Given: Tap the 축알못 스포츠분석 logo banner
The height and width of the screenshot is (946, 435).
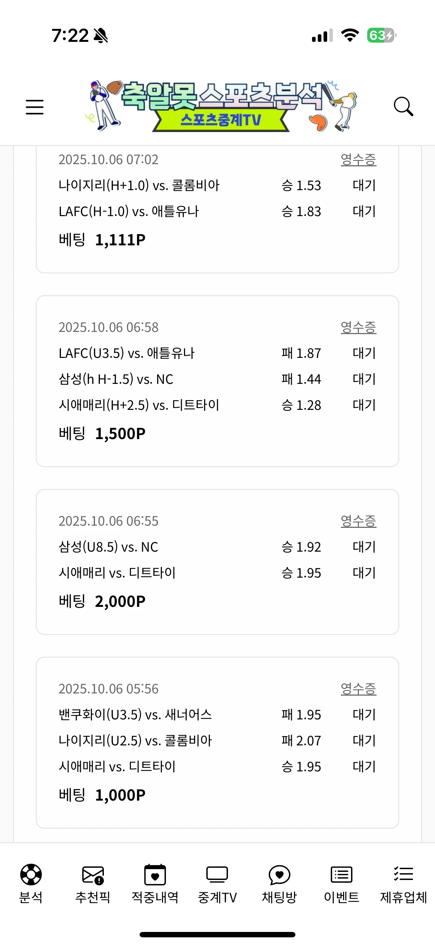Looking at the screenshot, I should 220,106.
